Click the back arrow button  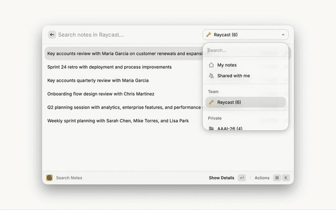pyautogui.click(x=52, y=35)
